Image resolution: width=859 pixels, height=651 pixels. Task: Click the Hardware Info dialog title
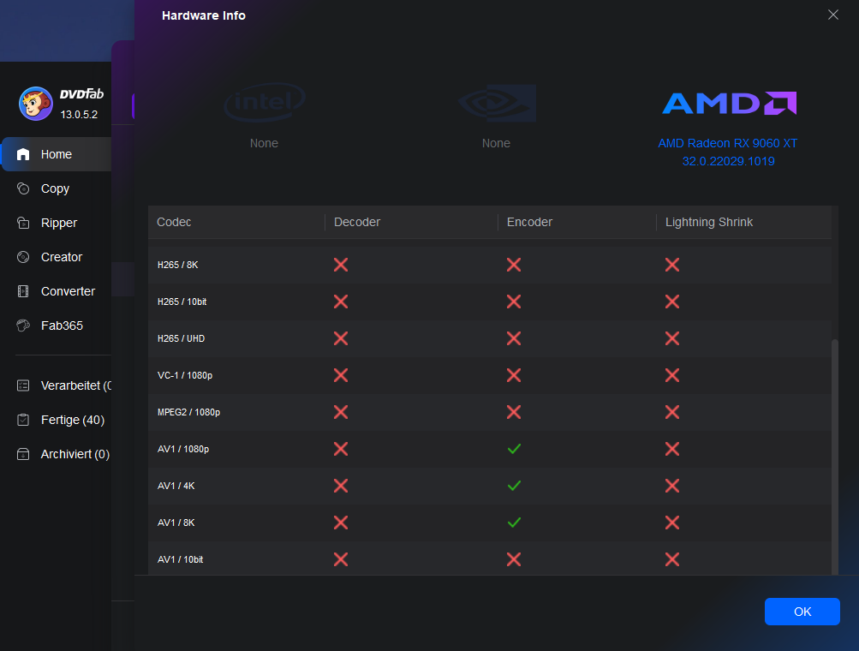coord(204,15)
